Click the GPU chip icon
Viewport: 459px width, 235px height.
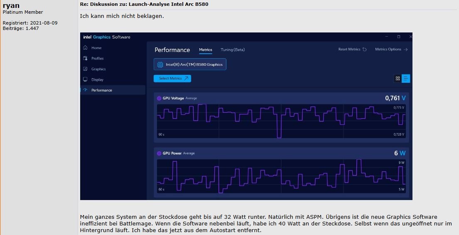pyautogui.click(x=160, y=64)
